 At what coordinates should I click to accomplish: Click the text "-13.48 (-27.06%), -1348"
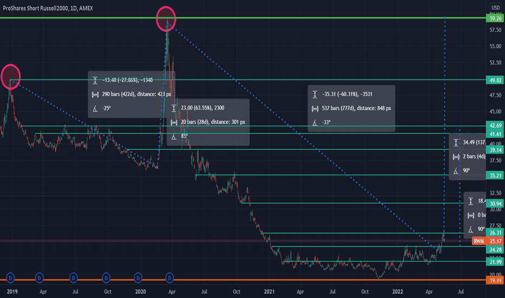pos(127,80)
